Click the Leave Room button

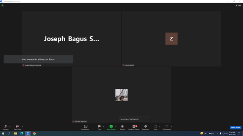tap(235, 128)
